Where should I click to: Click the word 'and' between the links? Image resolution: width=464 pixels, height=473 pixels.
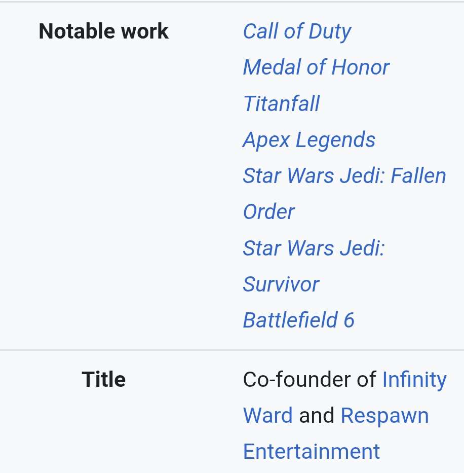click(317, 416)
